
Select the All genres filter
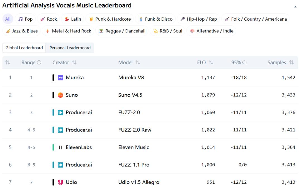pos(8,19)
